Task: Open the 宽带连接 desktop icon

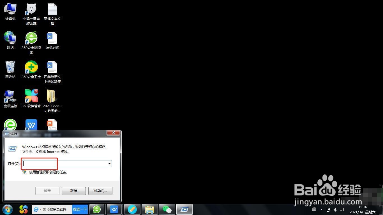Action: coord(10,99)
